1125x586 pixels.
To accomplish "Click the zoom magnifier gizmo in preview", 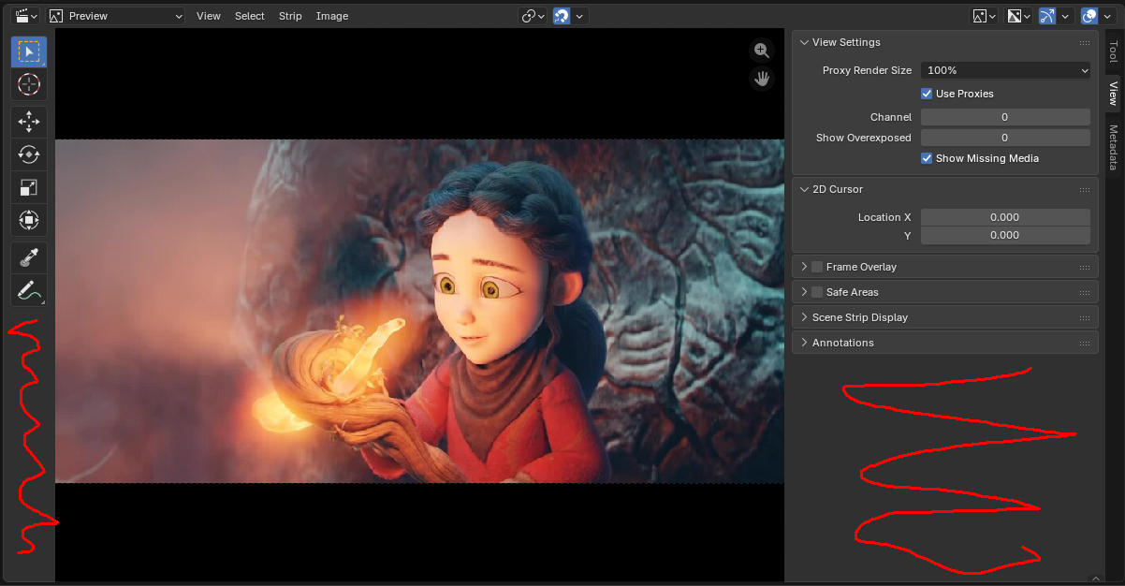I will (762, 51).
